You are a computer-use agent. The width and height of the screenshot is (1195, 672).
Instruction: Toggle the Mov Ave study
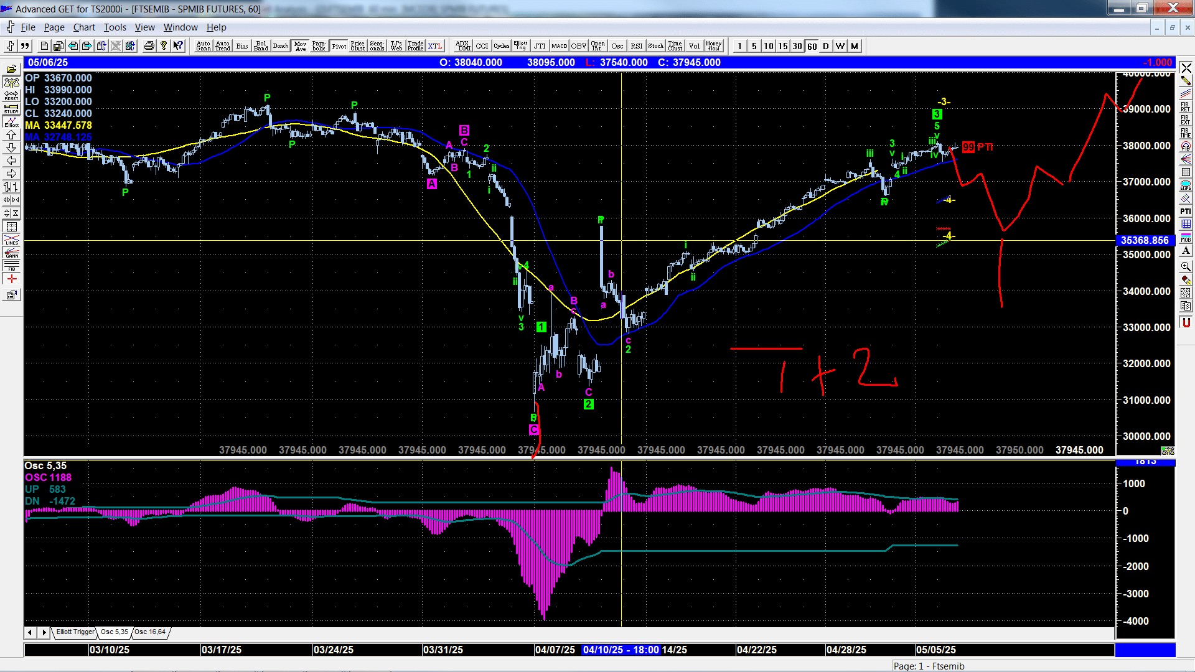coord(301,46)
